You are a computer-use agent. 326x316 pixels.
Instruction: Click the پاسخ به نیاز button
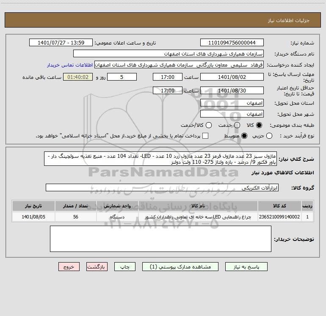pyautogui.click(x=246, y=267)
